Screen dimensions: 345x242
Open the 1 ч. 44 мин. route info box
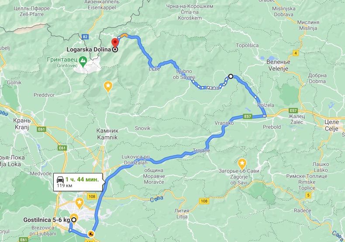[x=78, y=182]
